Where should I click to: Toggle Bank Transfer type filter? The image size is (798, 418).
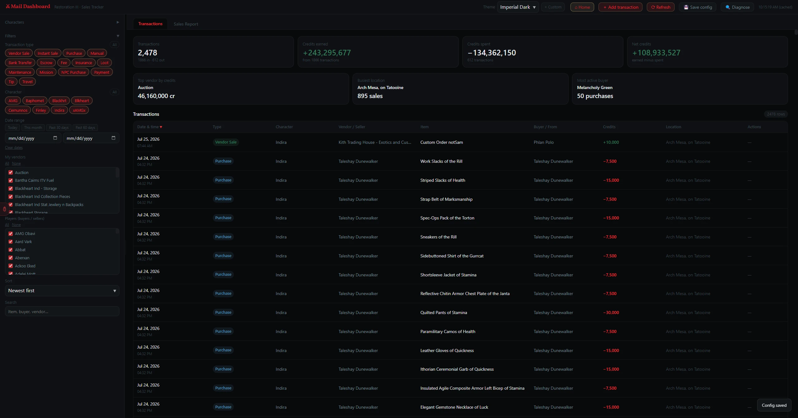tap(20, 63)
